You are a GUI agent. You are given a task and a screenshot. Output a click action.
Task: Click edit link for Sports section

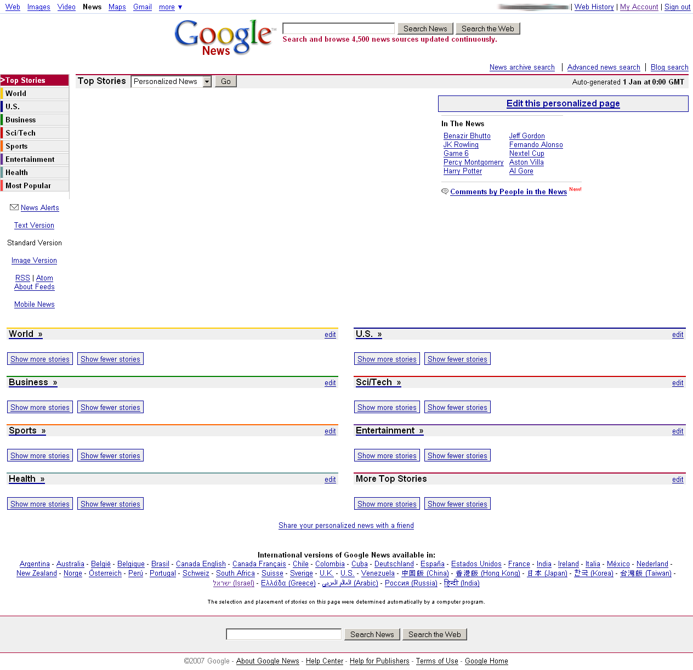pyautogui.click(x=330, y=431)
